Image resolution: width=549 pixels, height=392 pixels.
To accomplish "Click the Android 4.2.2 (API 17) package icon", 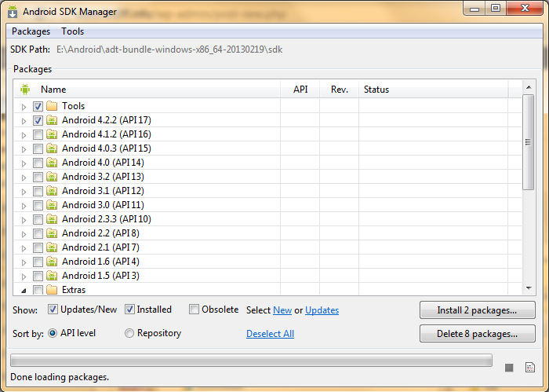I will [x=52, y=120].
